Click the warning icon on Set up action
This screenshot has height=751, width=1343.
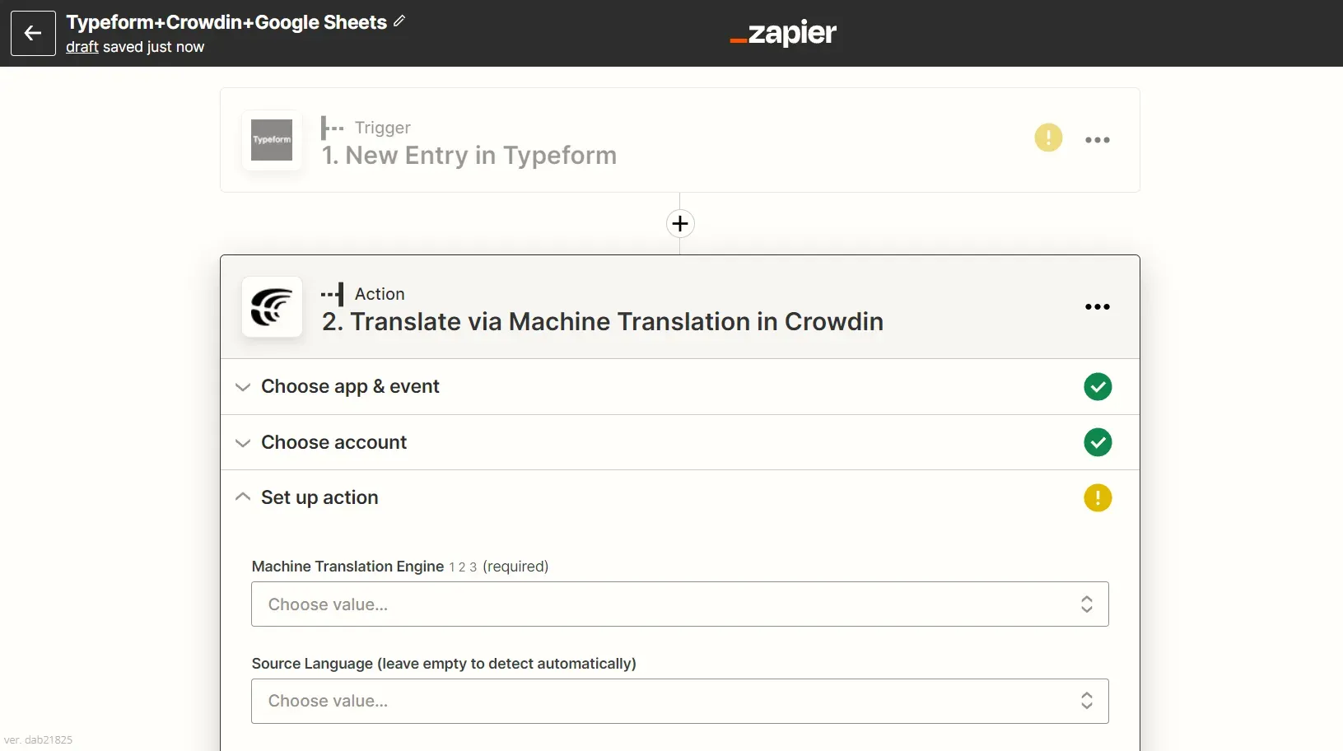coord(1098,498)
